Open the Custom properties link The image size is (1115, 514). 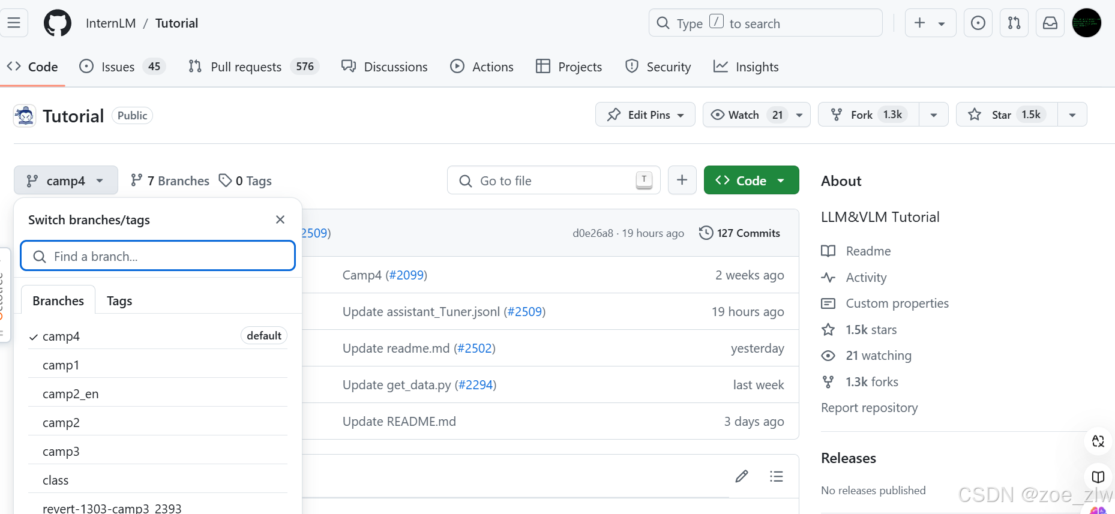click(885, 303)
